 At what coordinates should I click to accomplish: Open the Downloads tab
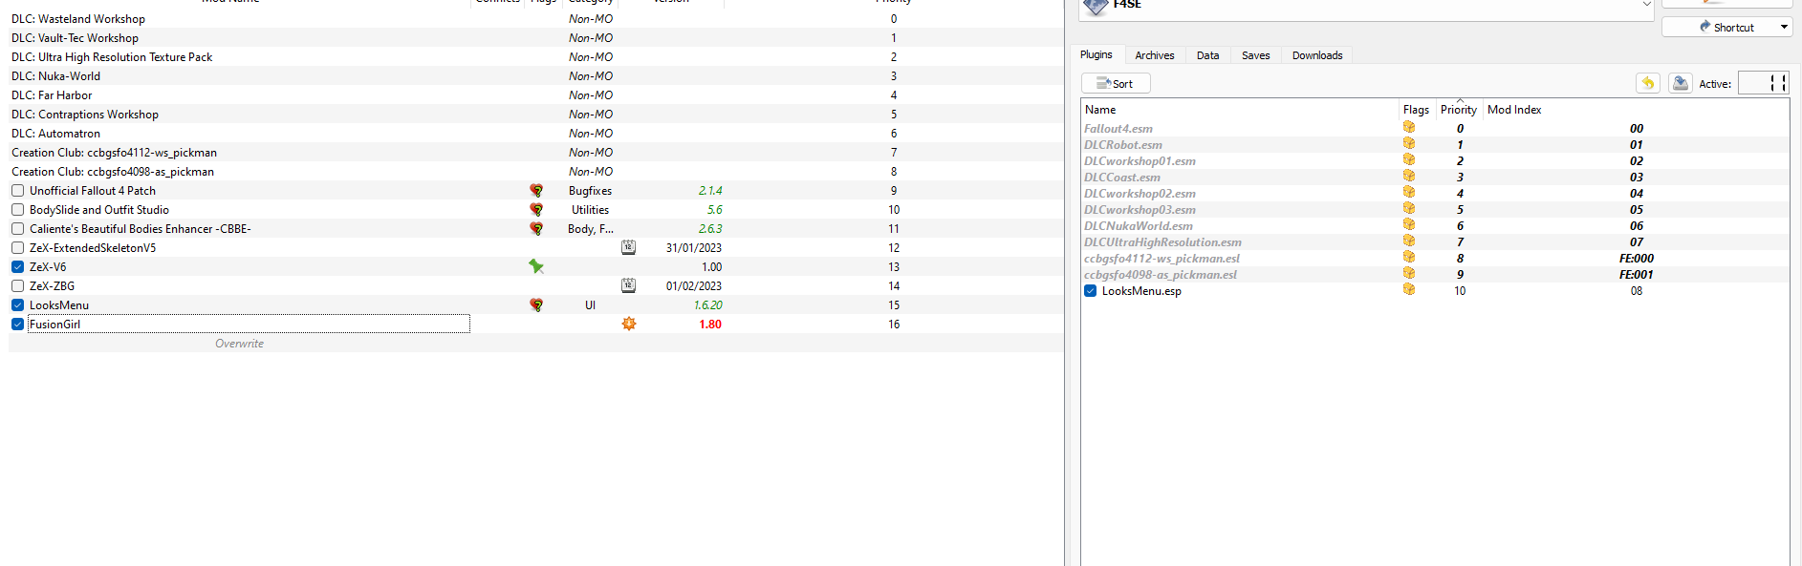1317,55
